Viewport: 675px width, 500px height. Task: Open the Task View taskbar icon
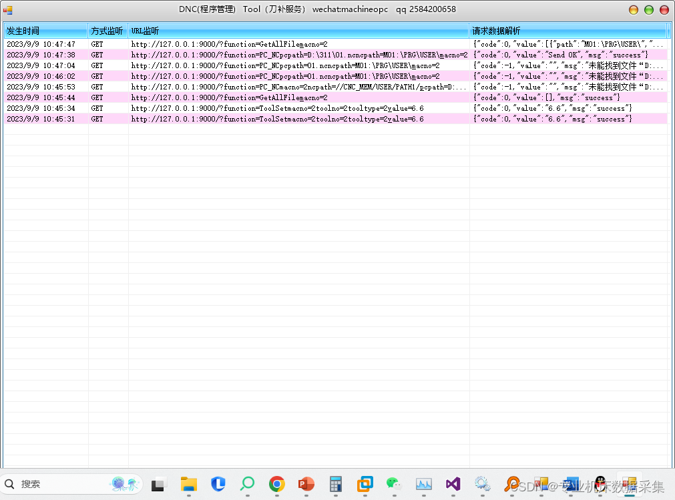point(158,485)
